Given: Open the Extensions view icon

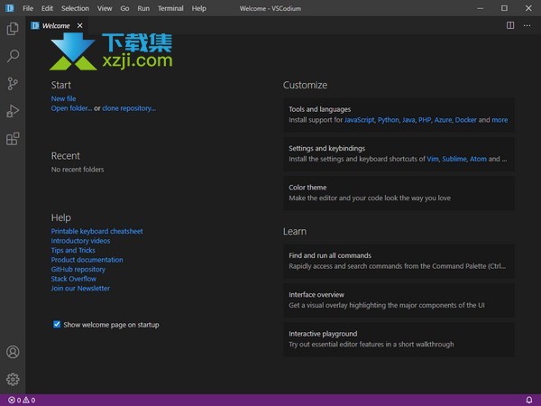Looking at the screenshot, I should click(13, 139).
